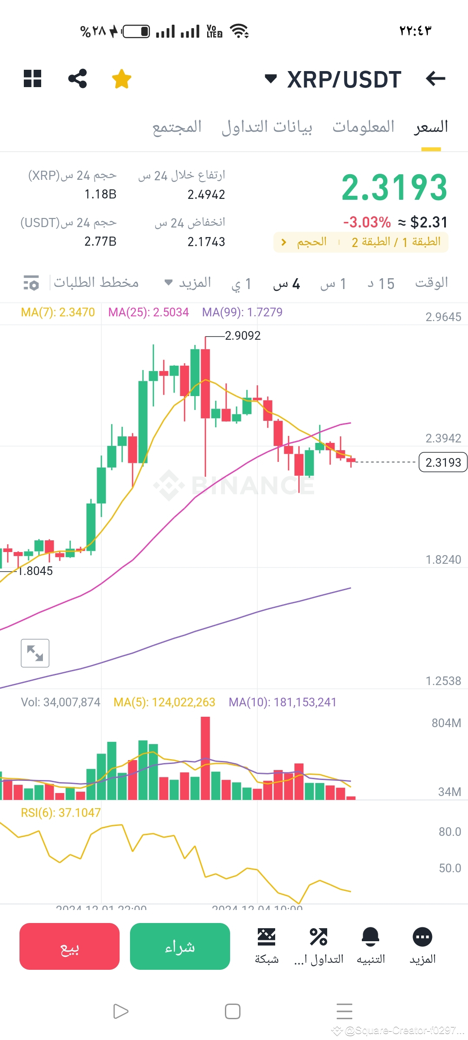Tap the grid dashboard icon top left
Viewport: 468px width, 1040px height.
click(x=33, y=79)
